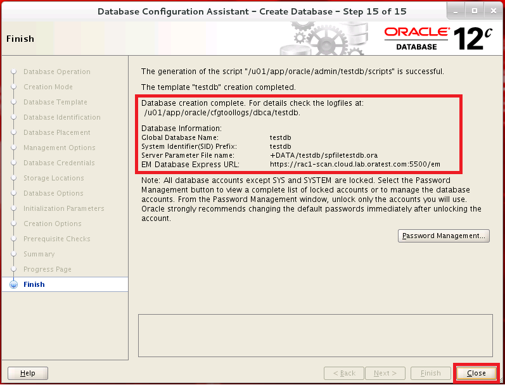Select the Initialization Parameters step

click(64, 208)
